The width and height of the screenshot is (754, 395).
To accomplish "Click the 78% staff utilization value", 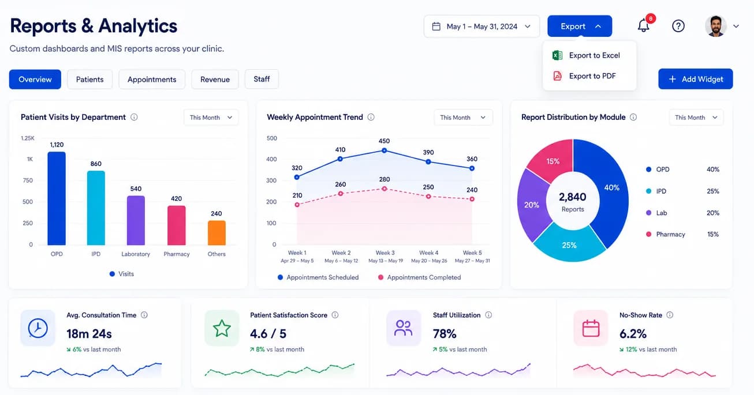I will click(445, 333).
